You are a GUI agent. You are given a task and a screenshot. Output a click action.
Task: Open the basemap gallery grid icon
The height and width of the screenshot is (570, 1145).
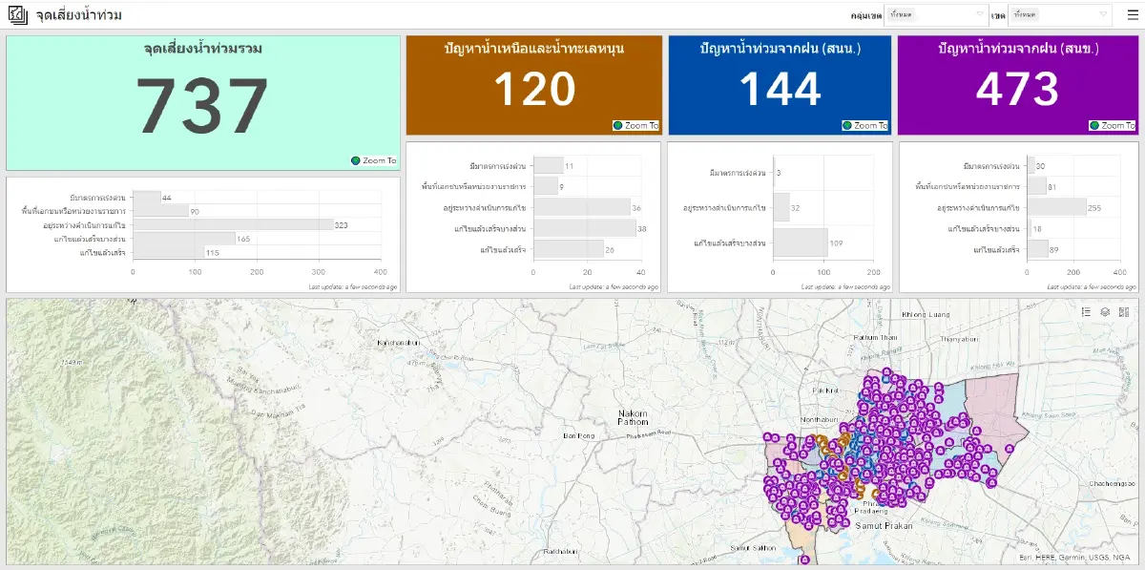click(x=1124, y=312)
